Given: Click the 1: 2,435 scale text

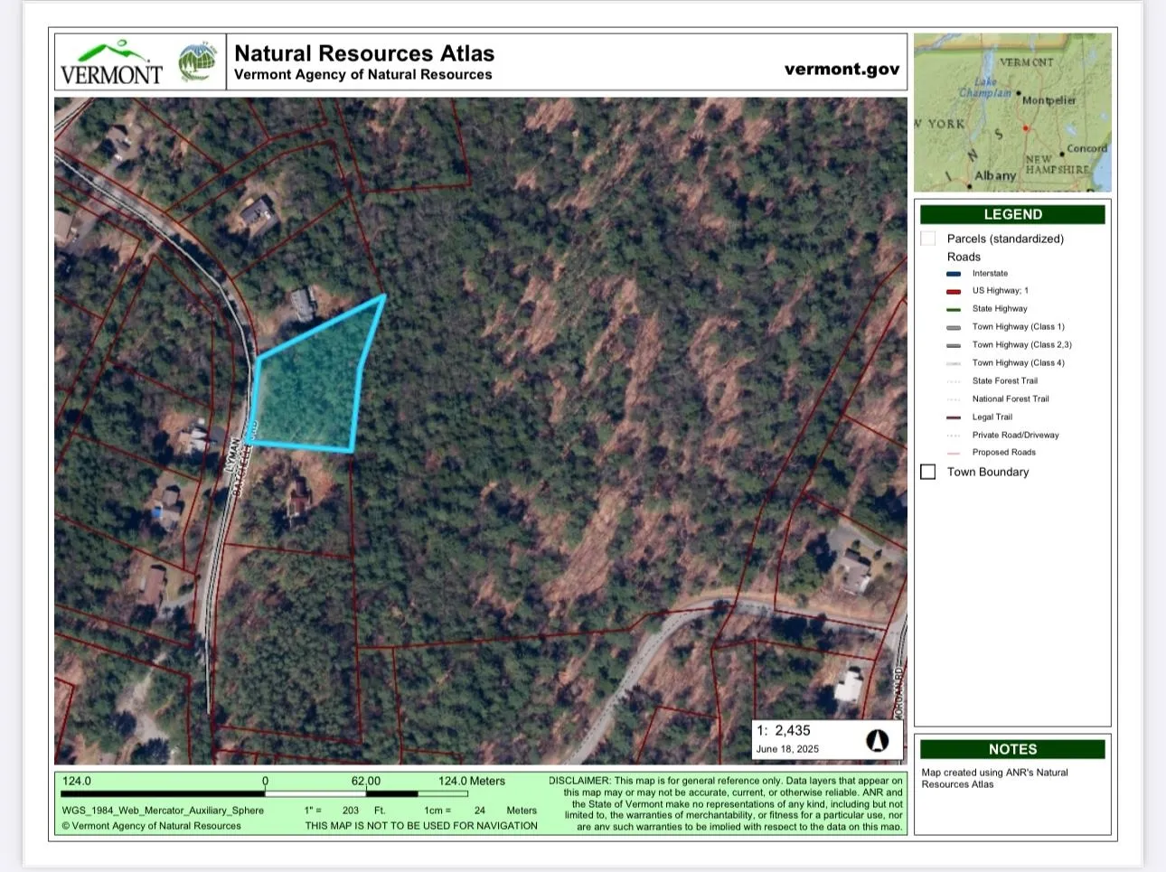Looking at the screenshot, I should pos(784,730).
